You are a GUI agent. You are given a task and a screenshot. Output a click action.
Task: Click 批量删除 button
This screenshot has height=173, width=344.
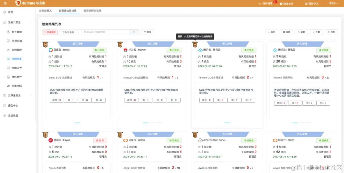coord(50,32)
